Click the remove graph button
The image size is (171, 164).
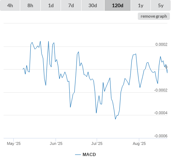tap(154, 16)
